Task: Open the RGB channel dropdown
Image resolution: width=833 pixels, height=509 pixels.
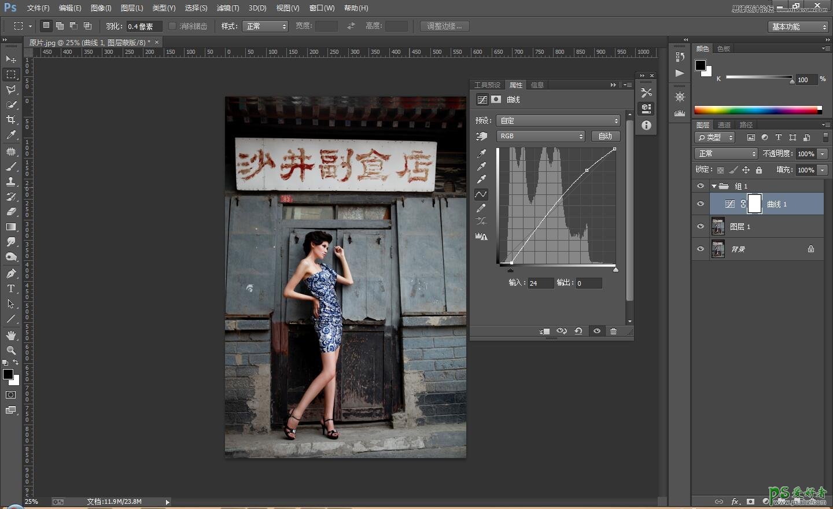Action: 541,136
